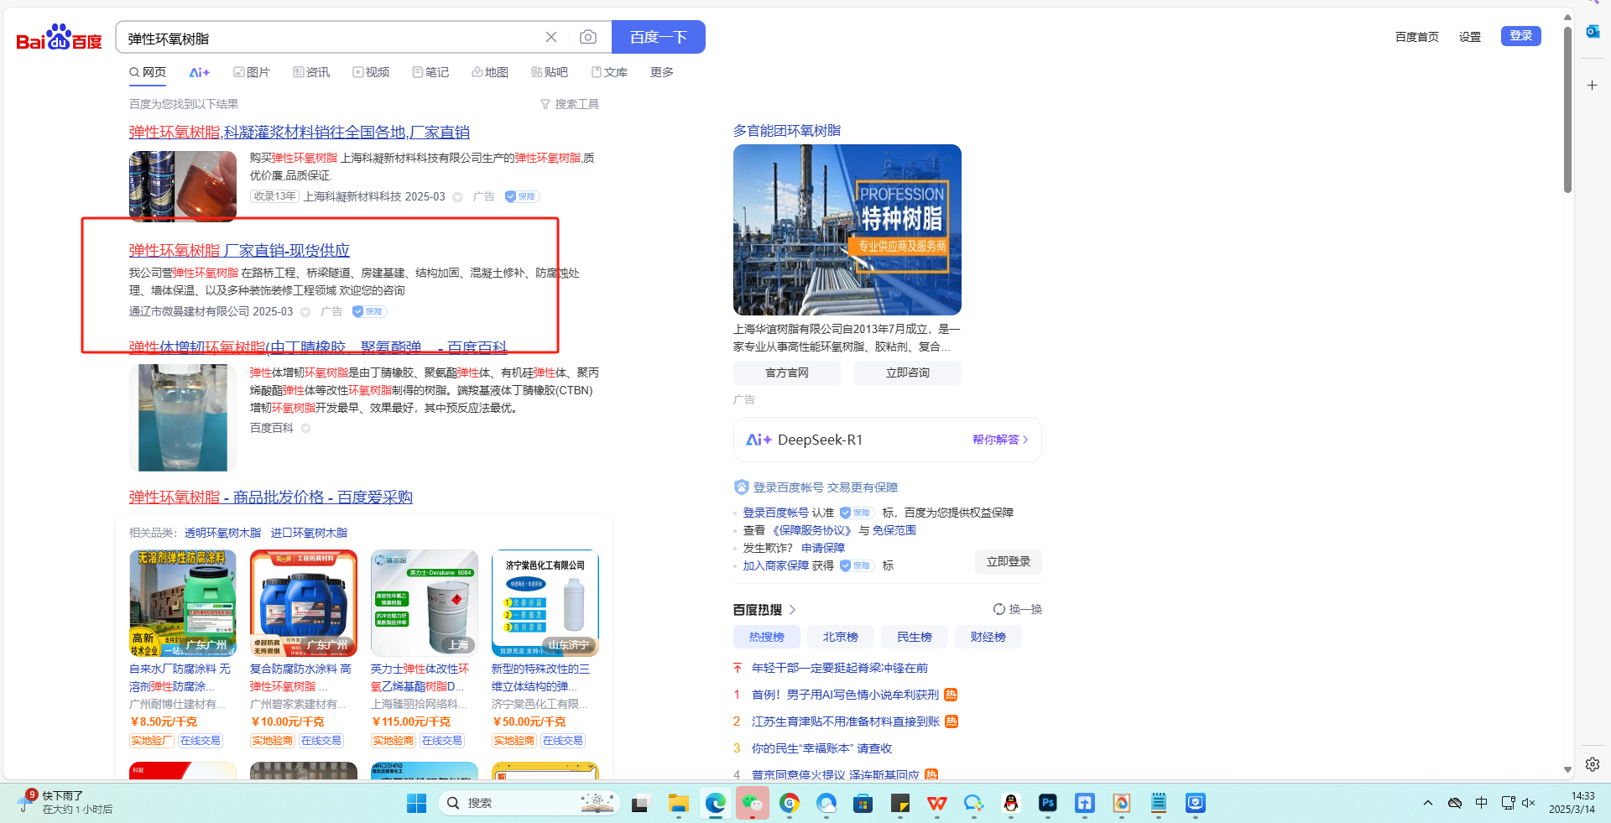
Task: Open WeChat from the taskbar
Action: (x=752, y=803)
